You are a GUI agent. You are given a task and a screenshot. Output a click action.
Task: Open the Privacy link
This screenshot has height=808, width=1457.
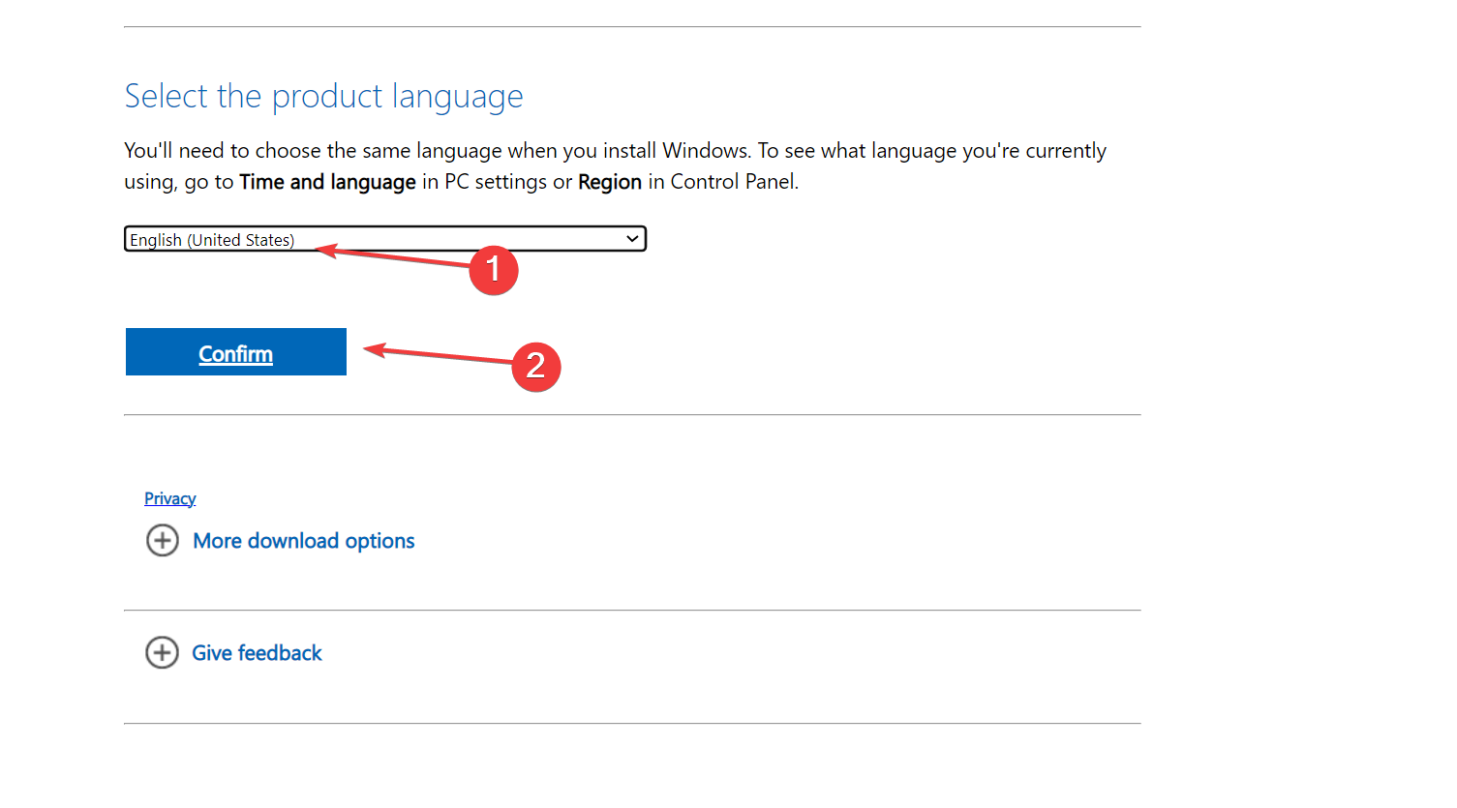pos(170,498)
